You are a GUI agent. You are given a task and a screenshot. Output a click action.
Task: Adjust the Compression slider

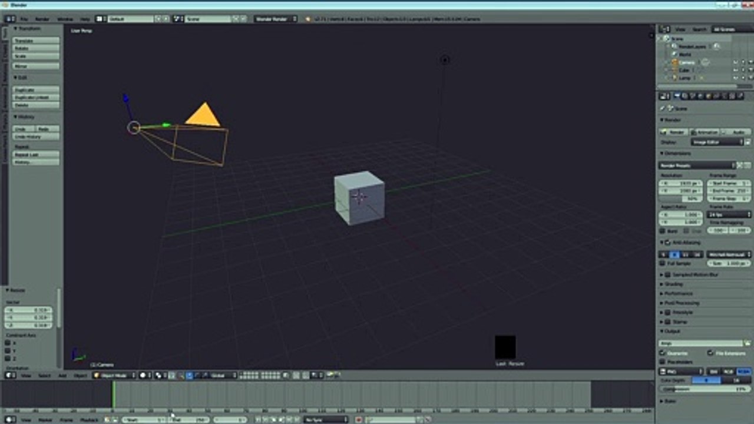705,389
